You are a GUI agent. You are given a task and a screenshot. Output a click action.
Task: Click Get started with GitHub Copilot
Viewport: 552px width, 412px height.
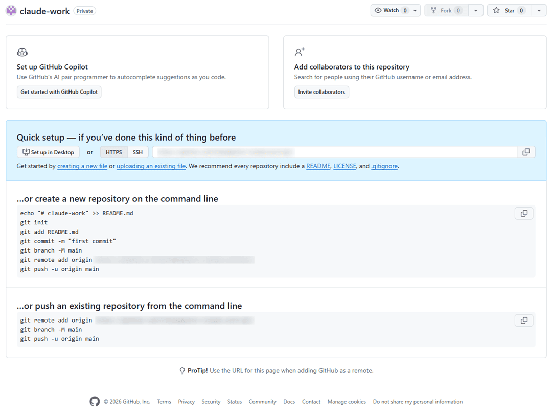[59, 92]
